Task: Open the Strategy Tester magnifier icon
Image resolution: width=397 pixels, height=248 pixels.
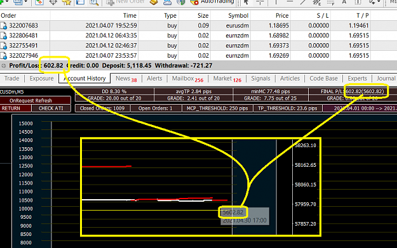Action: pyautogui.click(x=94, y=2)
